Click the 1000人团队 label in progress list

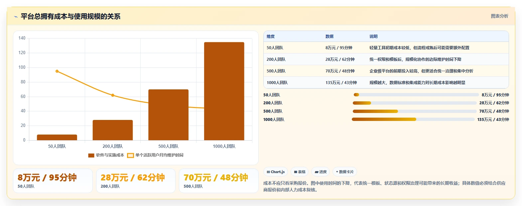pyautogui.click(x=274, y=120)
